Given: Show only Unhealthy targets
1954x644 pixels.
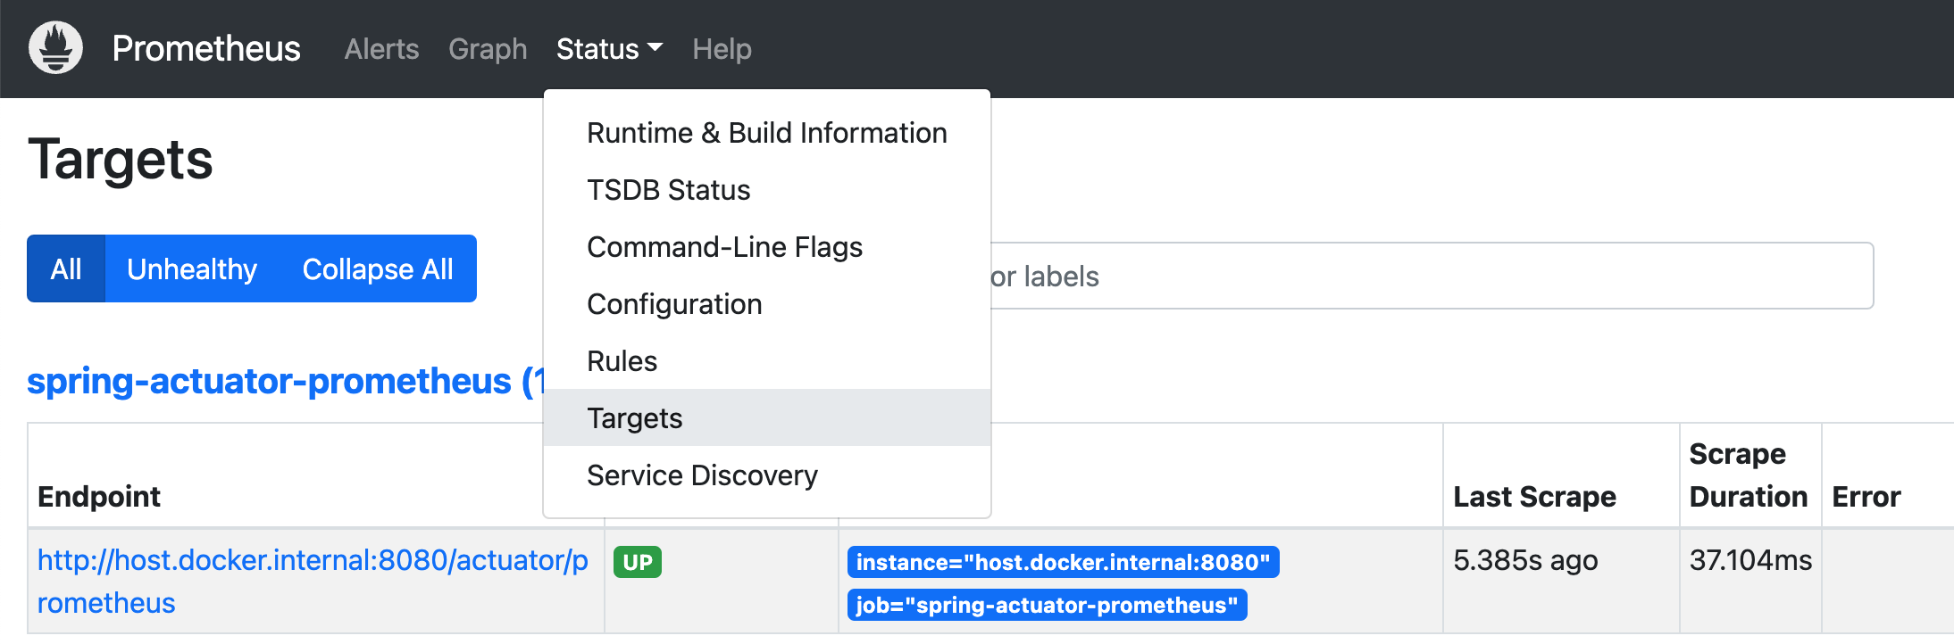Looking at the screenshot, I should tap(192, 268).
